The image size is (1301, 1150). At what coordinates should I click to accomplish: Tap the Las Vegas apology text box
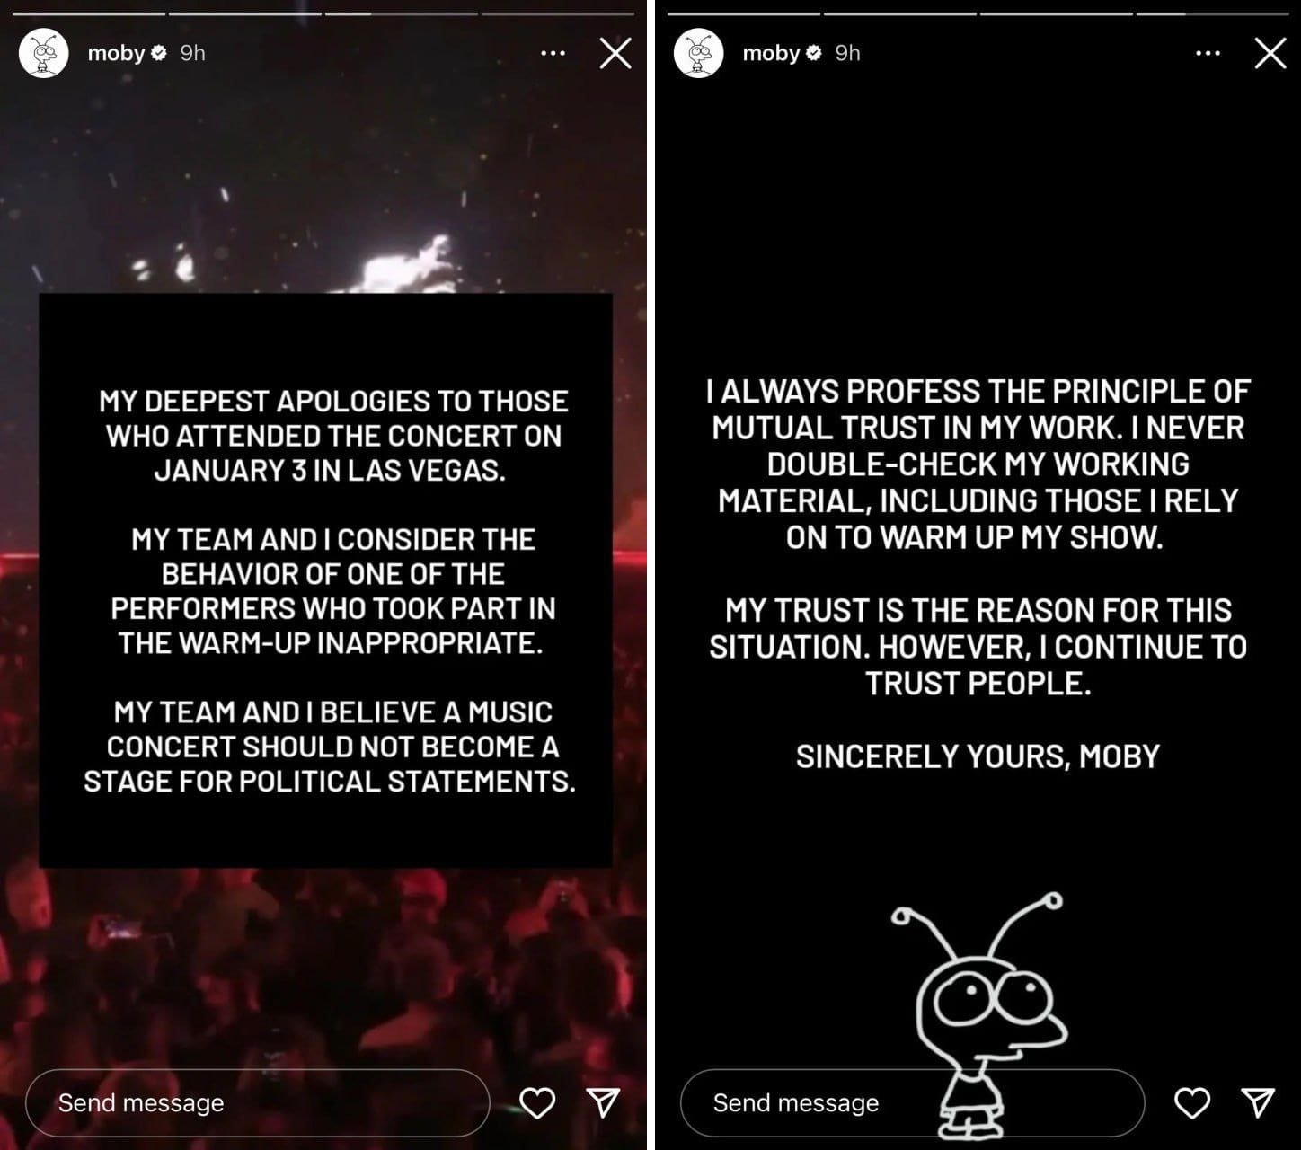pyautogui.click(x=326, y=580)
